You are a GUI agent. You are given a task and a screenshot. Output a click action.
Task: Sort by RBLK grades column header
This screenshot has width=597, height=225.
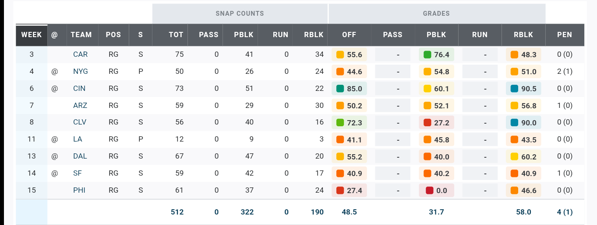523,35
